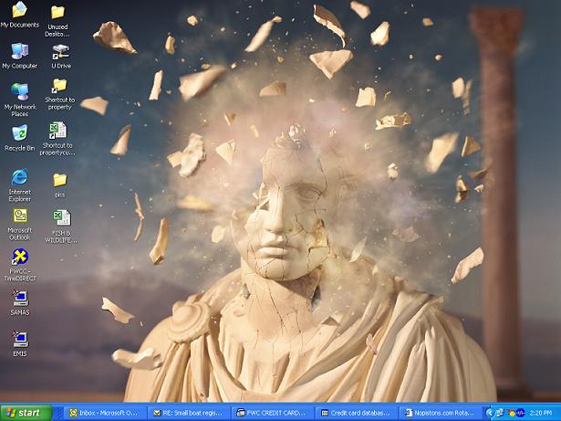Open the Unused Desktop folder

[x=58, y=13]
